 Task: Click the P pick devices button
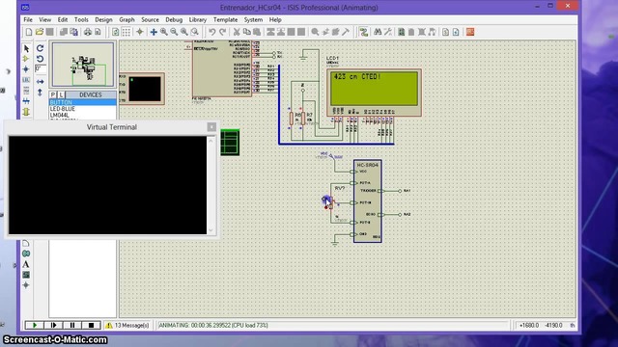point(53,94)
